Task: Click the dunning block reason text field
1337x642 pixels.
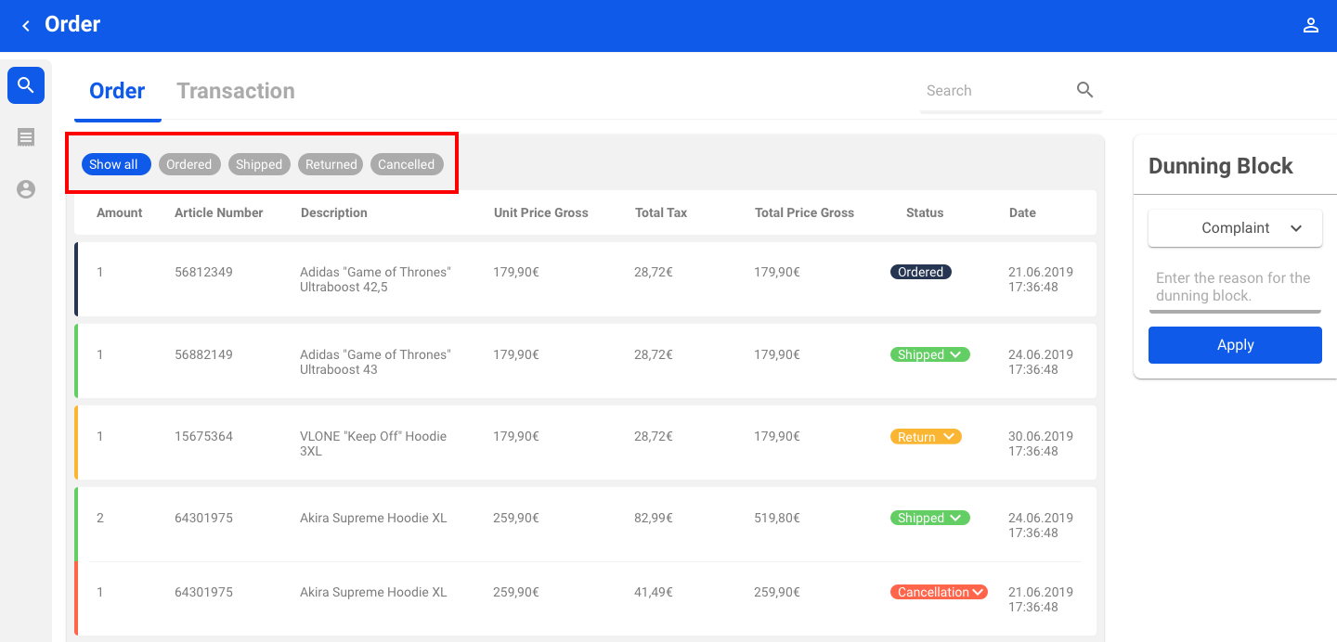Action: 1234,287
